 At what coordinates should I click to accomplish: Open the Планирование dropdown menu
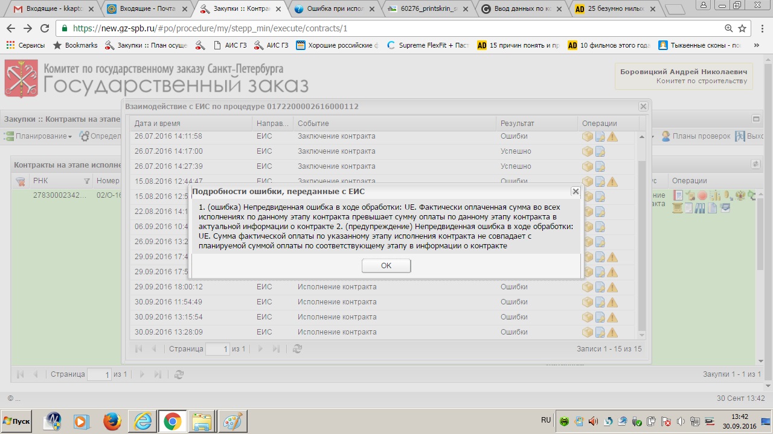click(x=39, y=136)
